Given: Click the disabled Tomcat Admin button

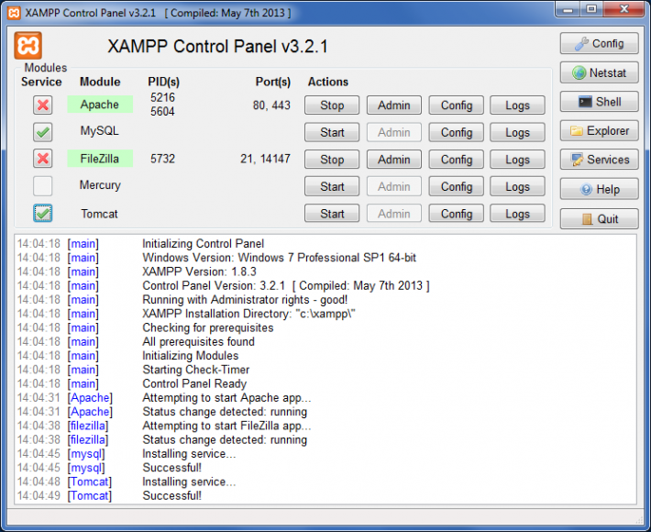Looking at the screenshot, I should pyautogui.click(x=393, y=214).
